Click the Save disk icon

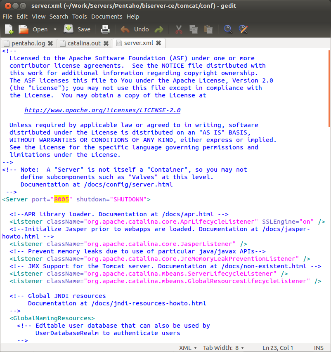pyautogui.click(x=69, y=29)
